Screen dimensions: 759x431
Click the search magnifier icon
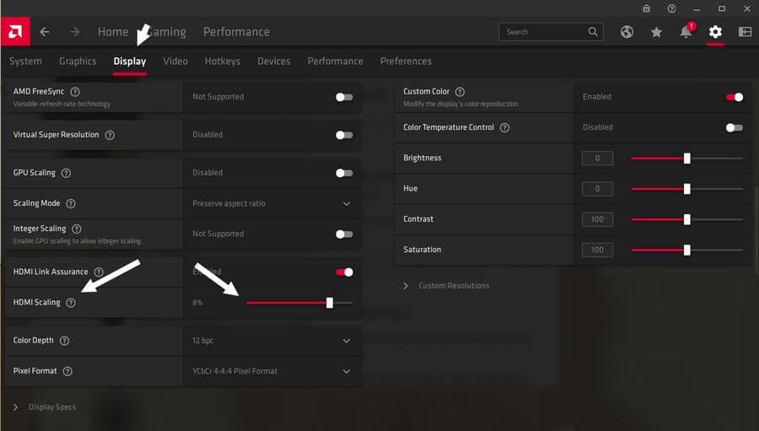(593, 32)
